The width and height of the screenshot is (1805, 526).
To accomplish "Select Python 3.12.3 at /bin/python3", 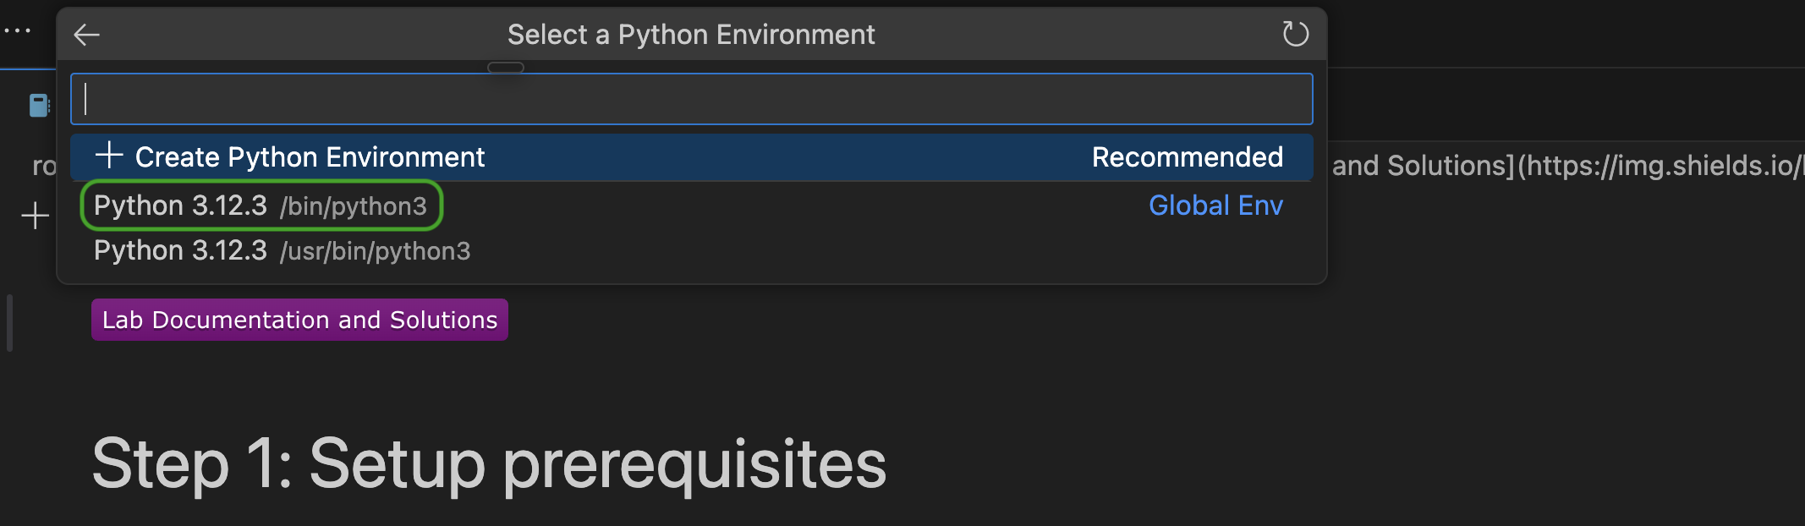I will 180,205.
